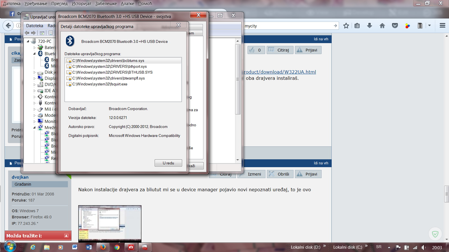Open Windows Explorer folder from taskbar

click(x=47, y=247)
